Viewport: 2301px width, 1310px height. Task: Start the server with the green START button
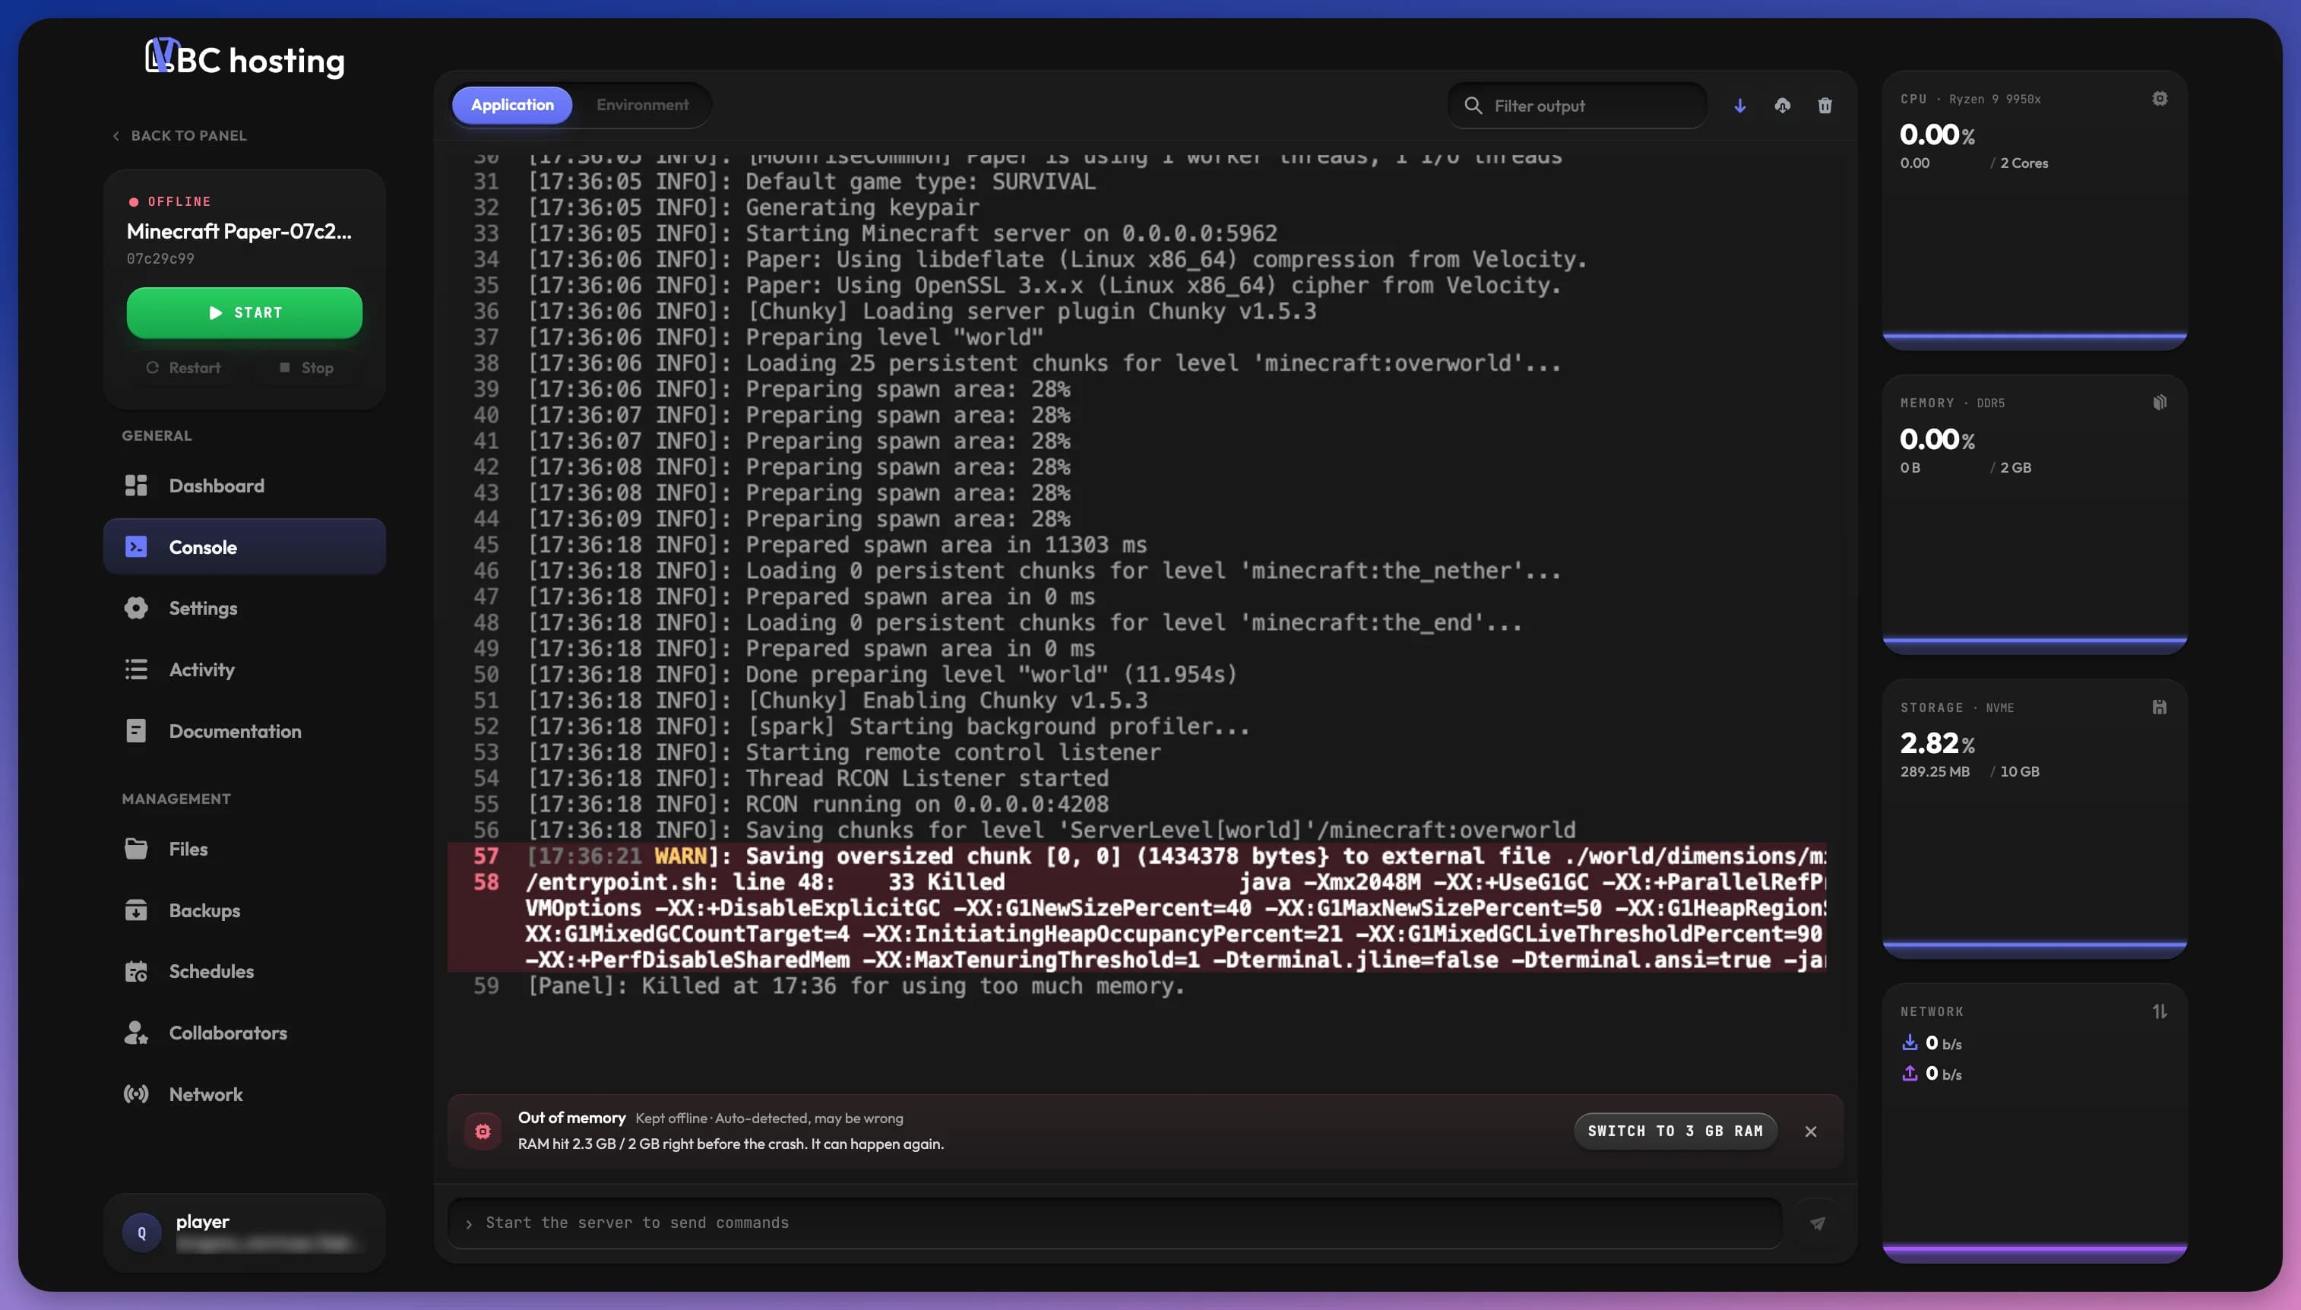[245, 312]
